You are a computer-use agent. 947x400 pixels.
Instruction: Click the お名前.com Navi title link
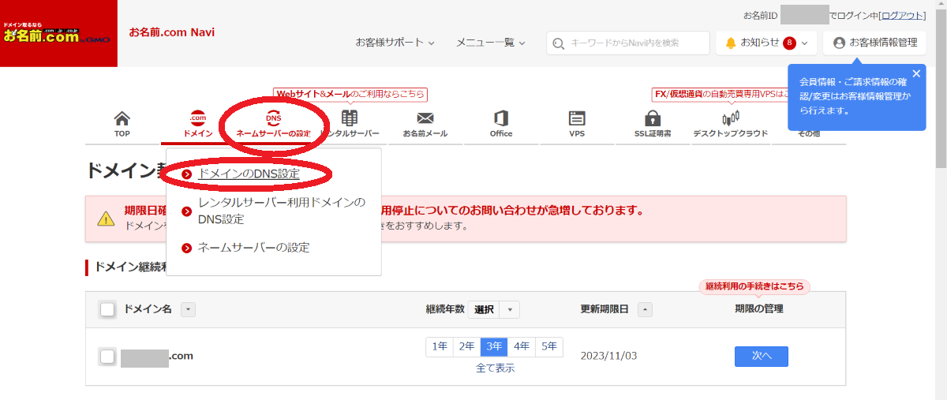[x=172, y=32]
